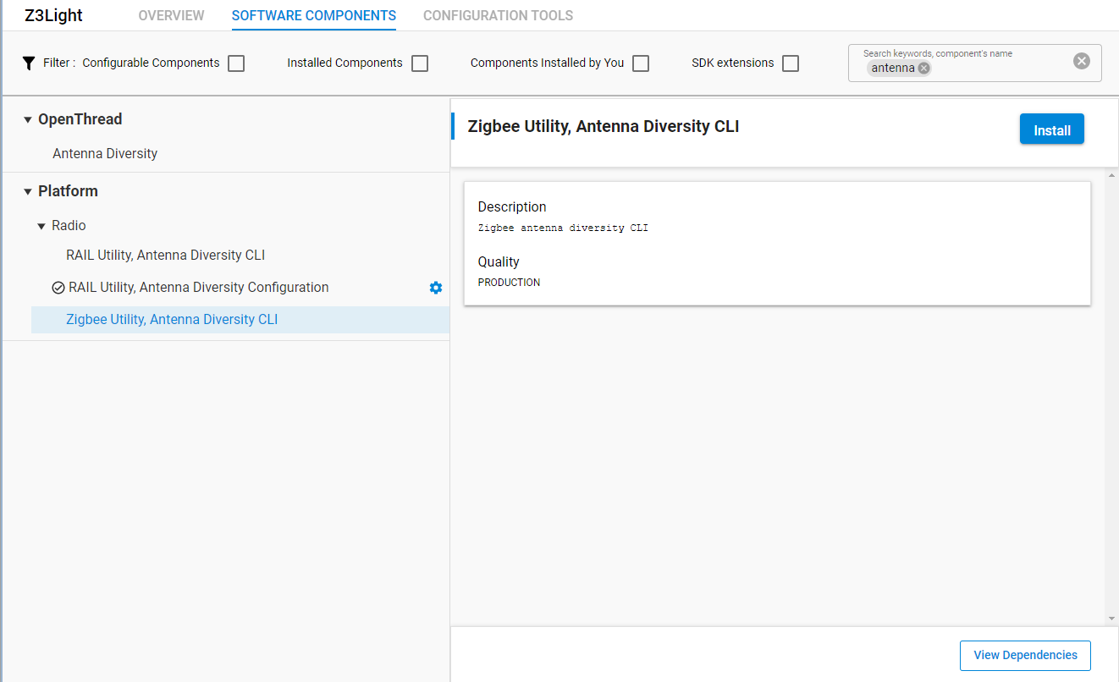Screen dimensions: 1119x682
Task: Collapse the Radio subtree
Action: 41,225
